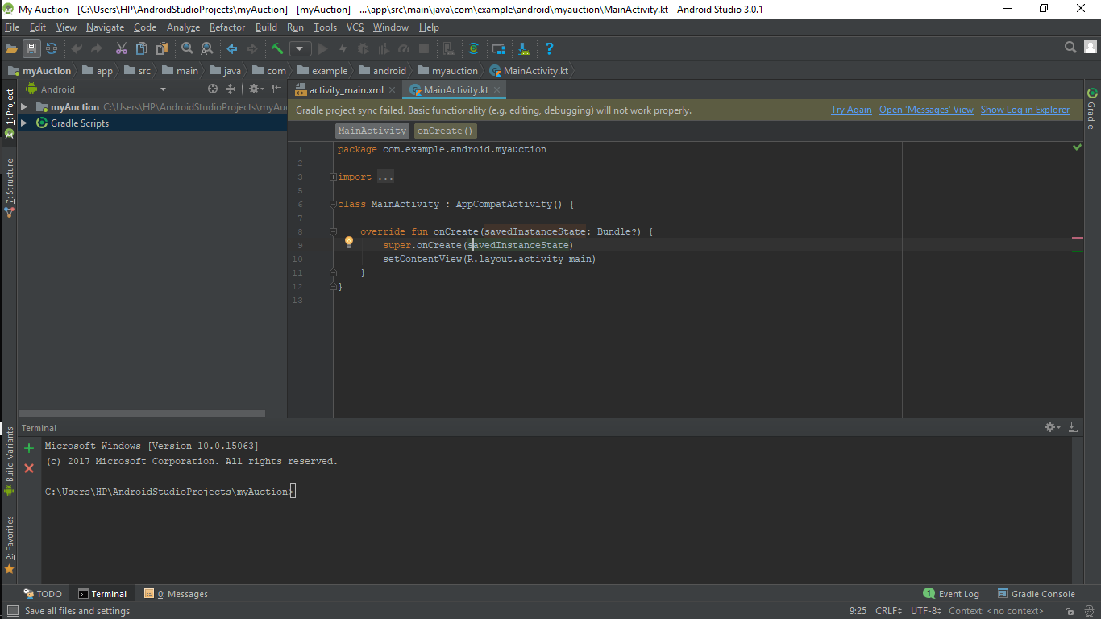The image size is (1101, 619).
Task: Open the File menu
Action: 12,27
